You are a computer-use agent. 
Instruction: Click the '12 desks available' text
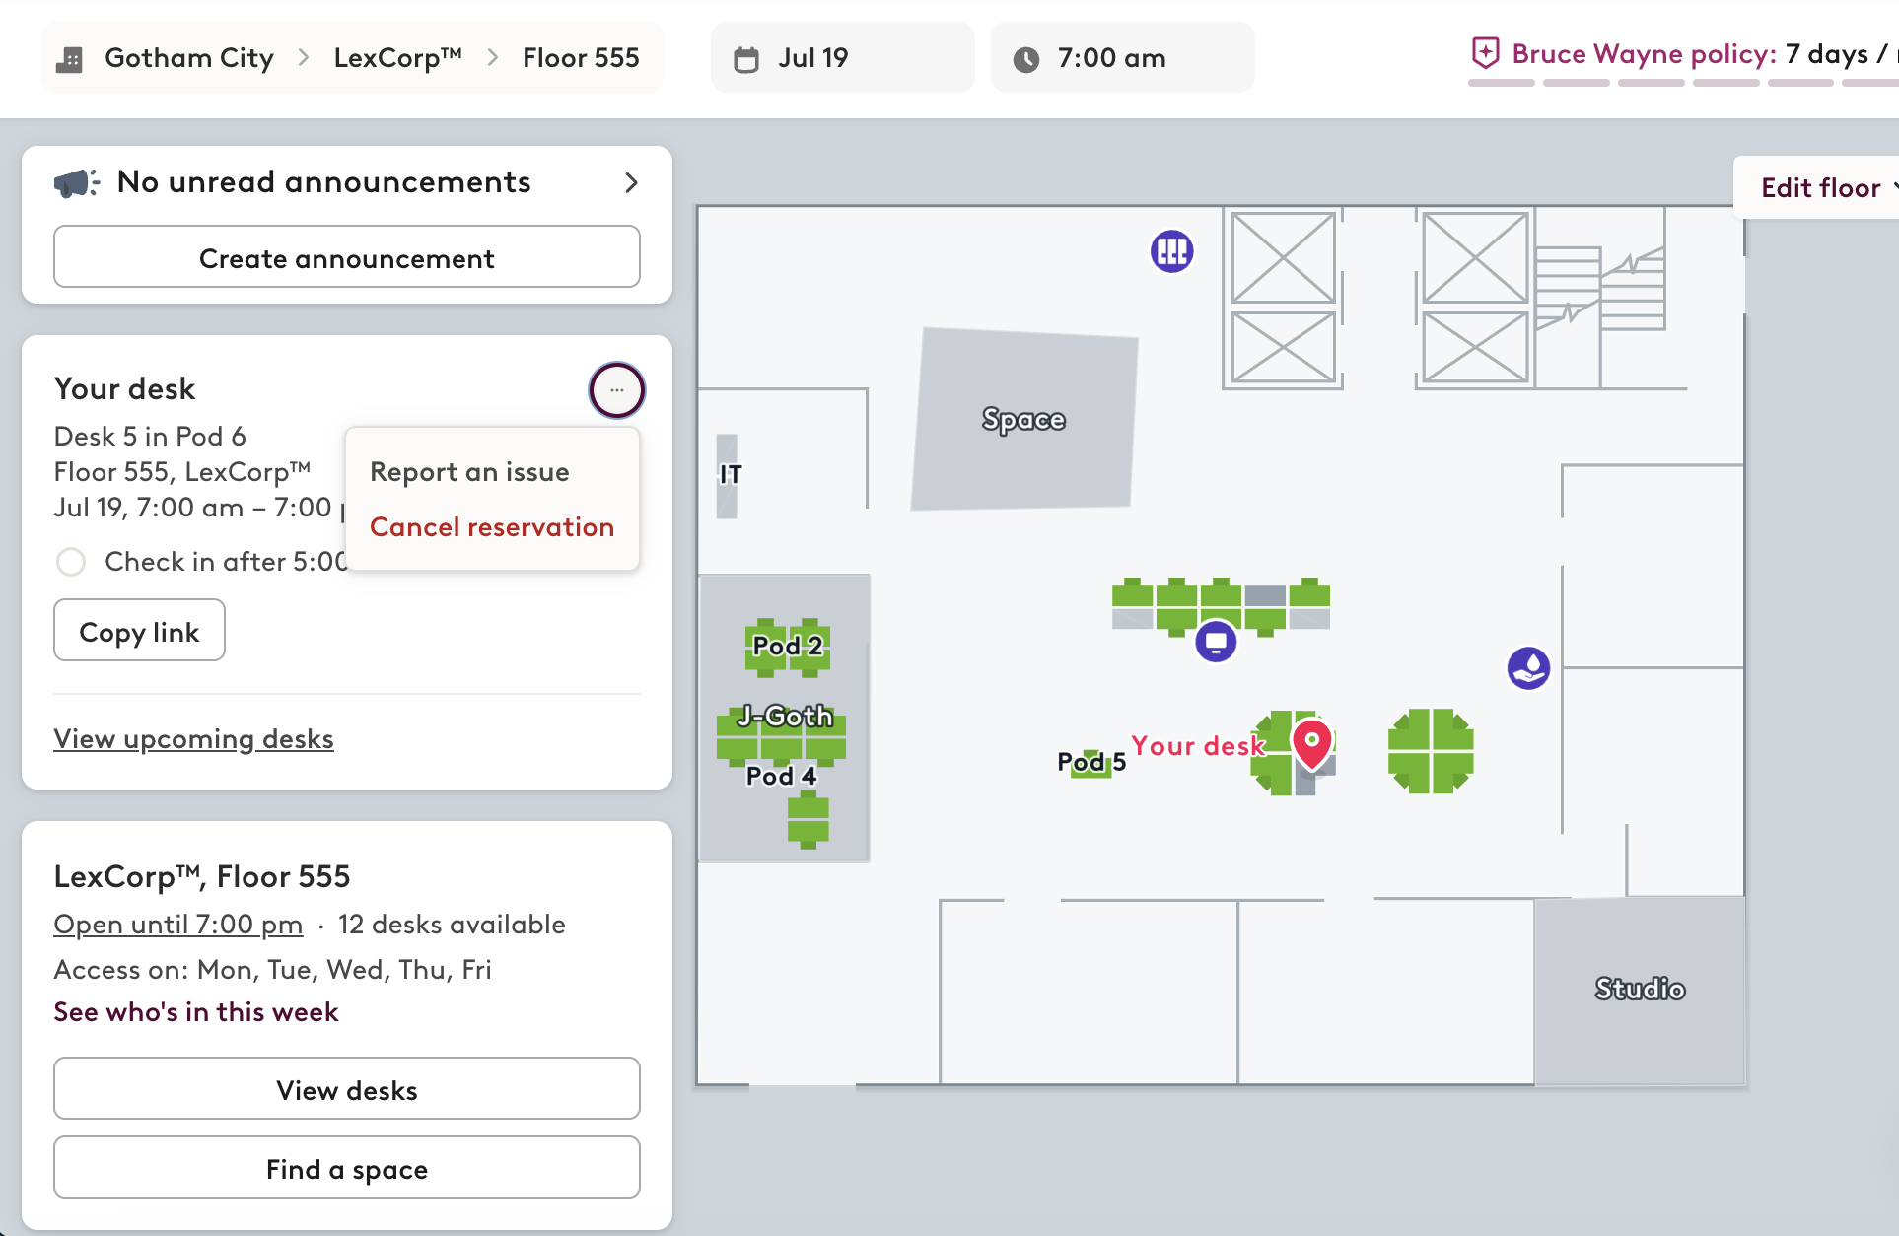pos(452,925)
